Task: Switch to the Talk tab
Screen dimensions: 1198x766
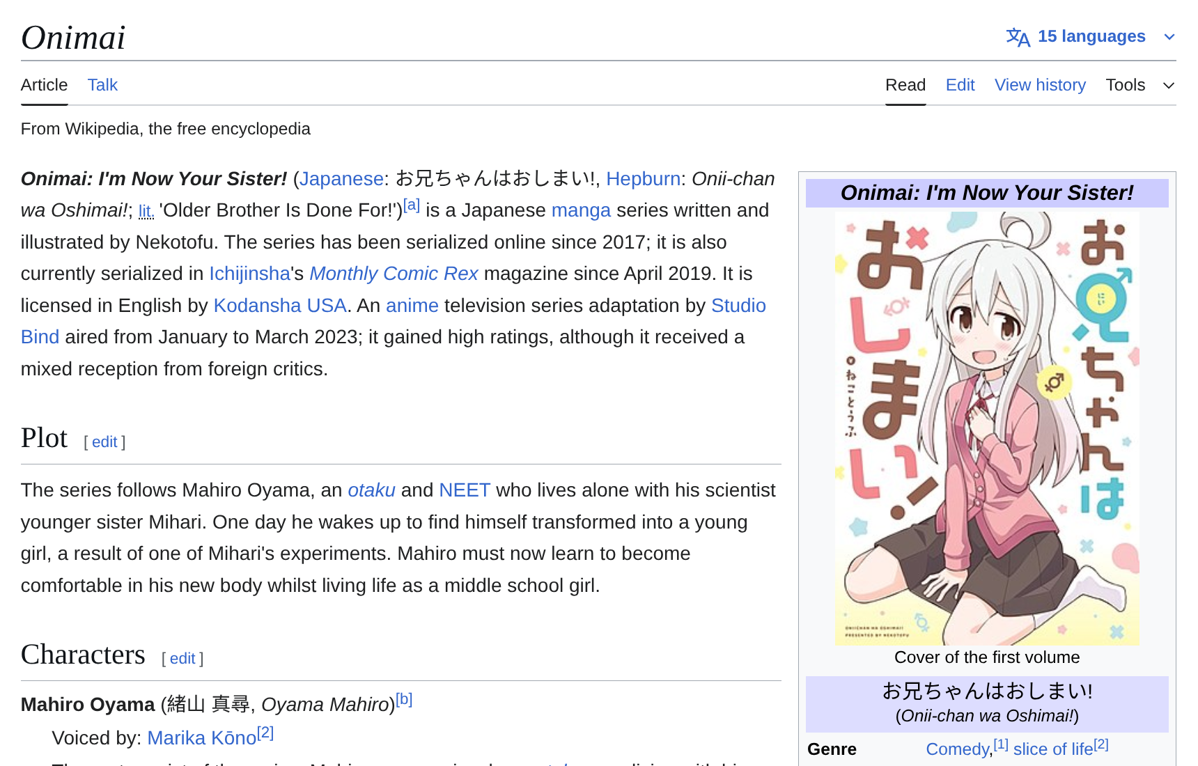Action: 102,85
